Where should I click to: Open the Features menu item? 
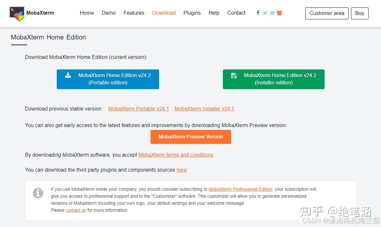[x=134, y=13]
